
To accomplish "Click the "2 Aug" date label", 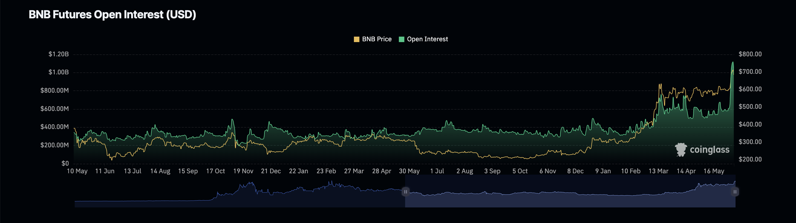I will [x=465, y=171].
